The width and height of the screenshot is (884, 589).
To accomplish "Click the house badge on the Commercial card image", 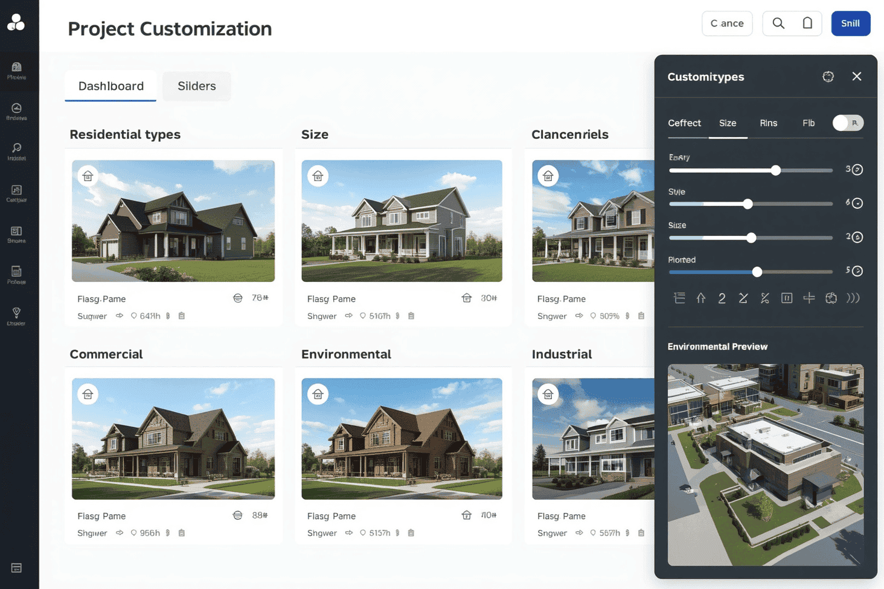I will [x=88, y=395].
